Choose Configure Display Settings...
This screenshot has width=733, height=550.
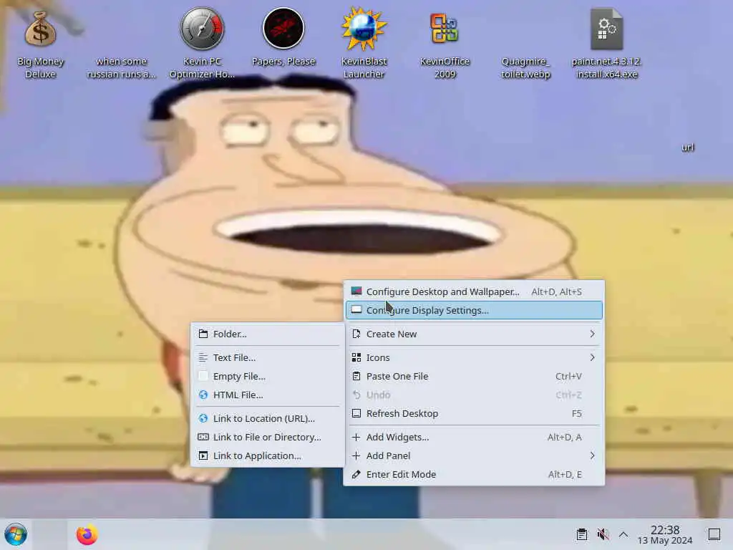[474, 310]
